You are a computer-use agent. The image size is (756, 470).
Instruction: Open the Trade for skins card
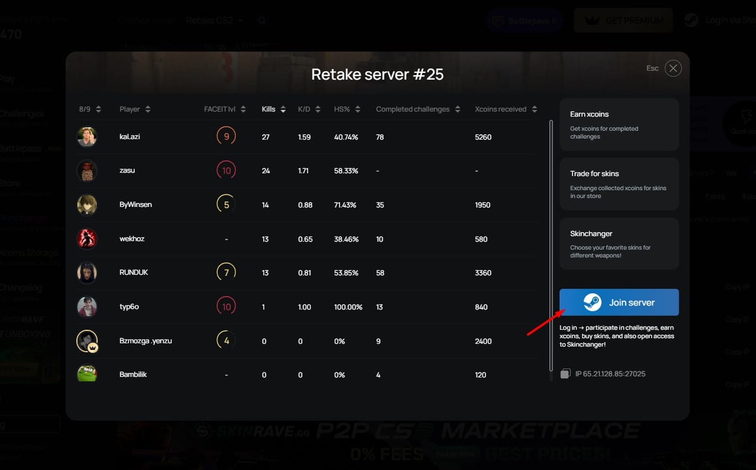[x=619, y=184]
